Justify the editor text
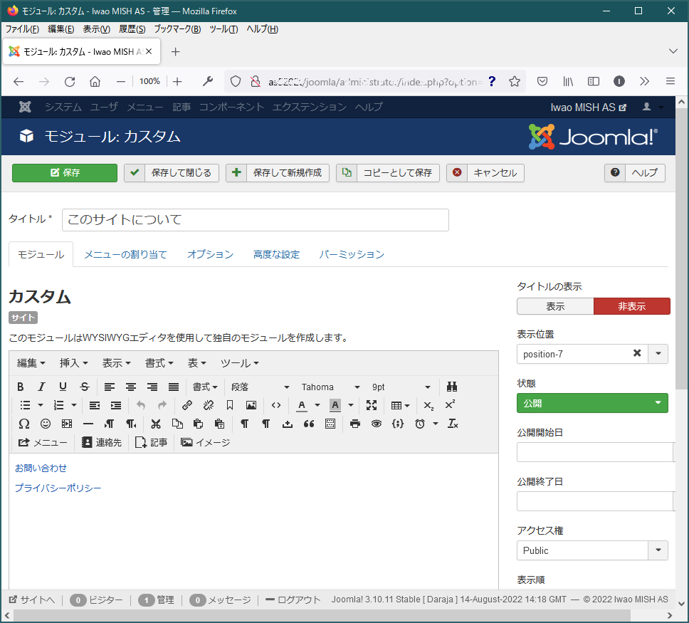This screenshot has height=623, width=689. tap(174, 387)
